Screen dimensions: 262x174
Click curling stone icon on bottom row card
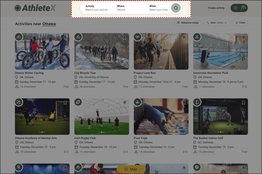click(78, 167)
